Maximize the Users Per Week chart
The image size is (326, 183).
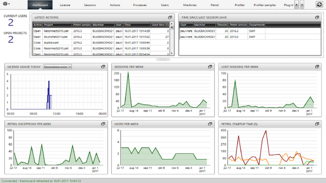210,124
